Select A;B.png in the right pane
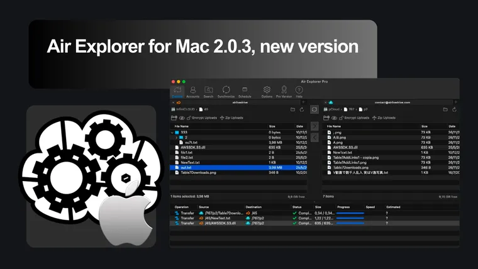Screen dimensions: 478x269 coord(391,138)
